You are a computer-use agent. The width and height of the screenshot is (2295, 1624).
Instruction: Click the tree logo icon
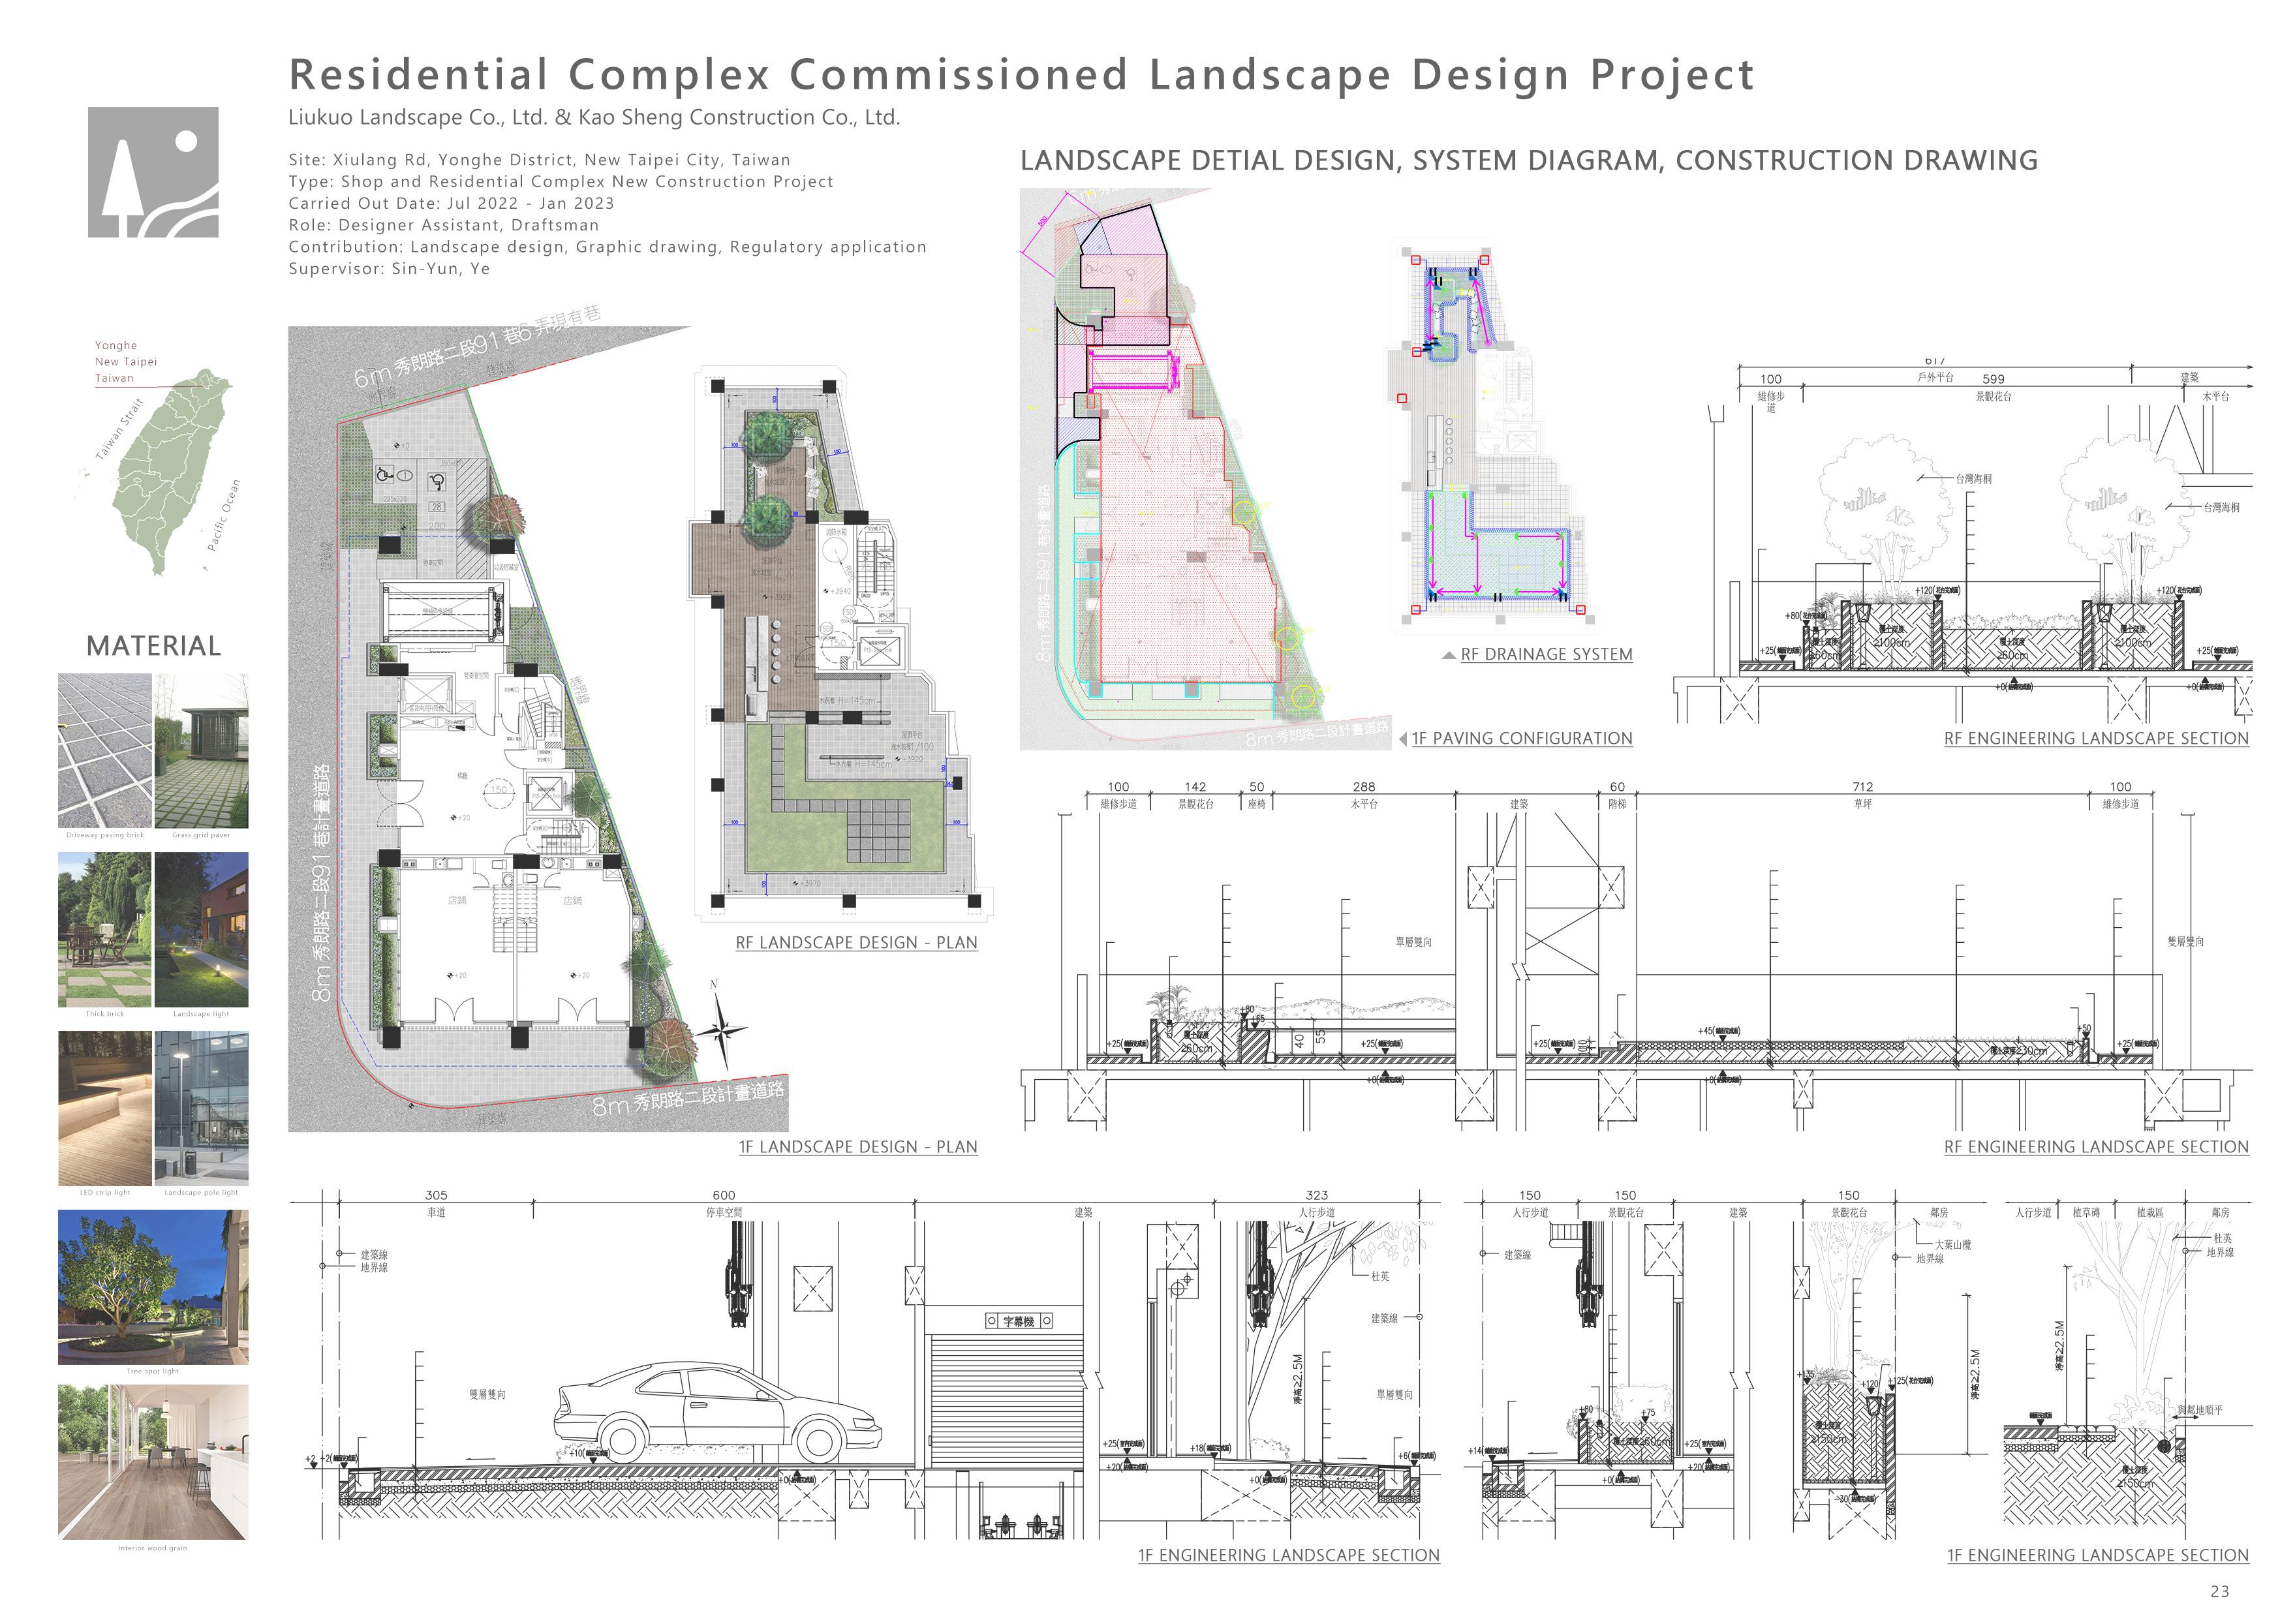click(153, 172)
